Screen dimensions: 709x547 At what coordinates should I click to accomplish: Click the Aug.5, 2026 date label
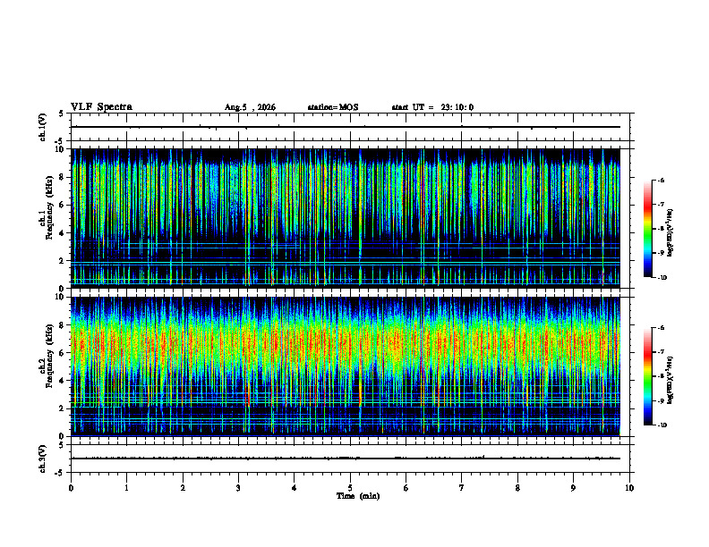pos(250,107)
